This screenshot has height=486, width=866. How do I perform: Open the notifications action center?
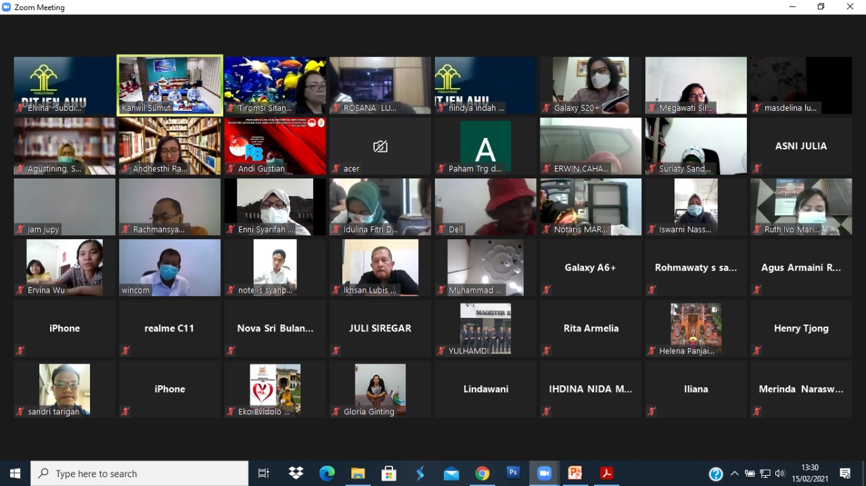[x=845, y=473]
